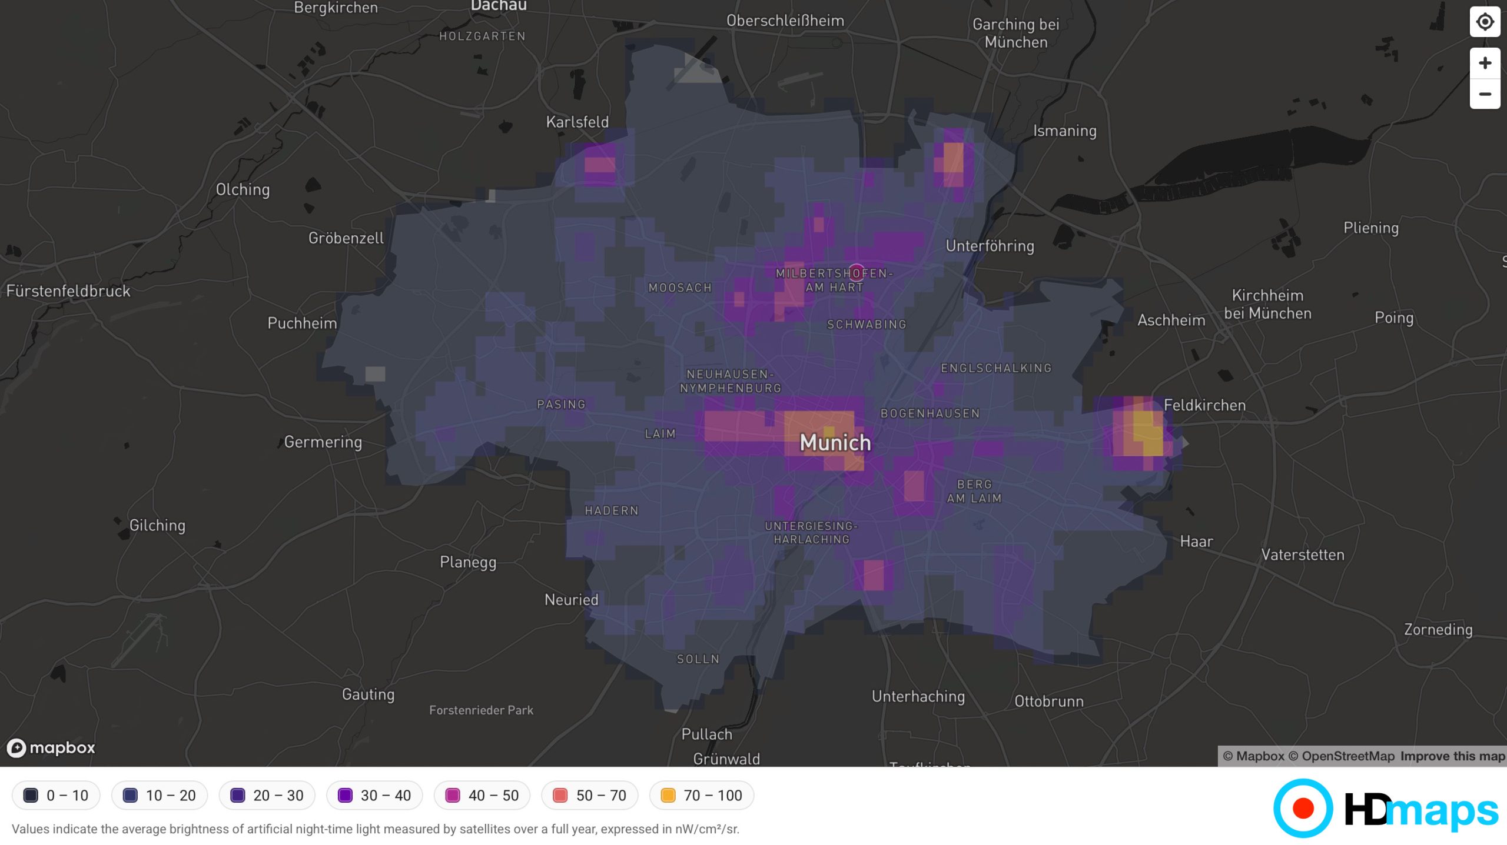The height and width of the screenshot is (845, 1507).
Task: Toggle the 70–100 legend chip
Action: [701, 795]
